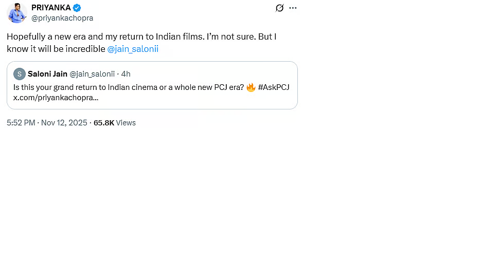Viewport: 499px width, 280px height.
Task: Click the Grok icon on the post
Action: pyautogui.click(x=279, y=8)
